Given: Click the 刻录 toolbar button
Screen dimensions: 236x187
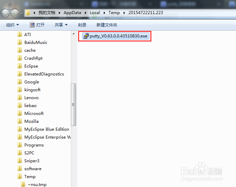Looking at the screenshot, I should coord(82,25).
